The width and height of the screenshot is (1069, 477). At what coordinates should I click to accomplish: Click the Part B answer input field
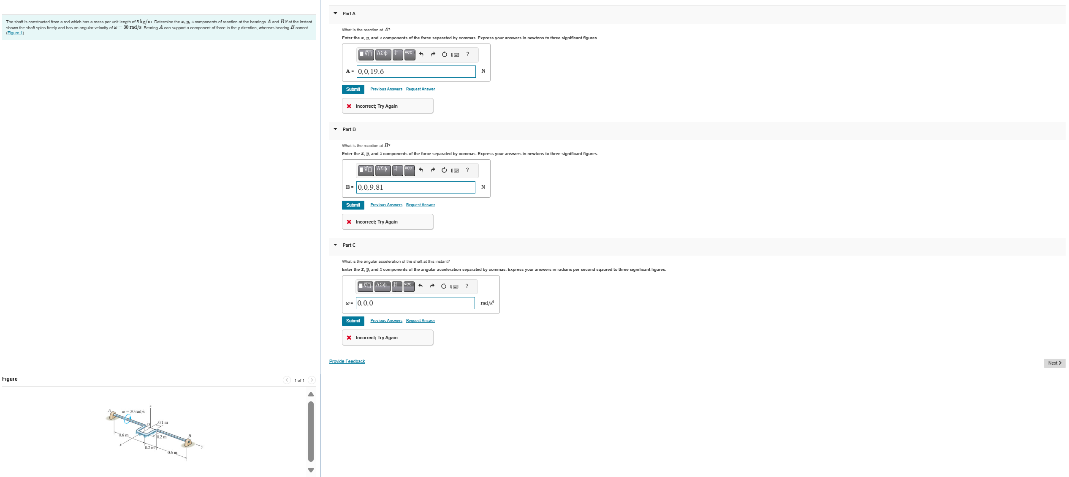coord(416,187)
